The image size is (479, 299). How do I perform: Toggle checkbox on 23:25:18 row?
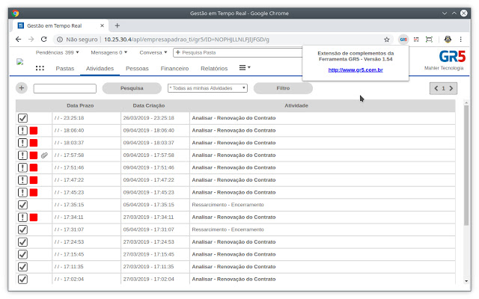pyautogui.click(x=22, y=118)
